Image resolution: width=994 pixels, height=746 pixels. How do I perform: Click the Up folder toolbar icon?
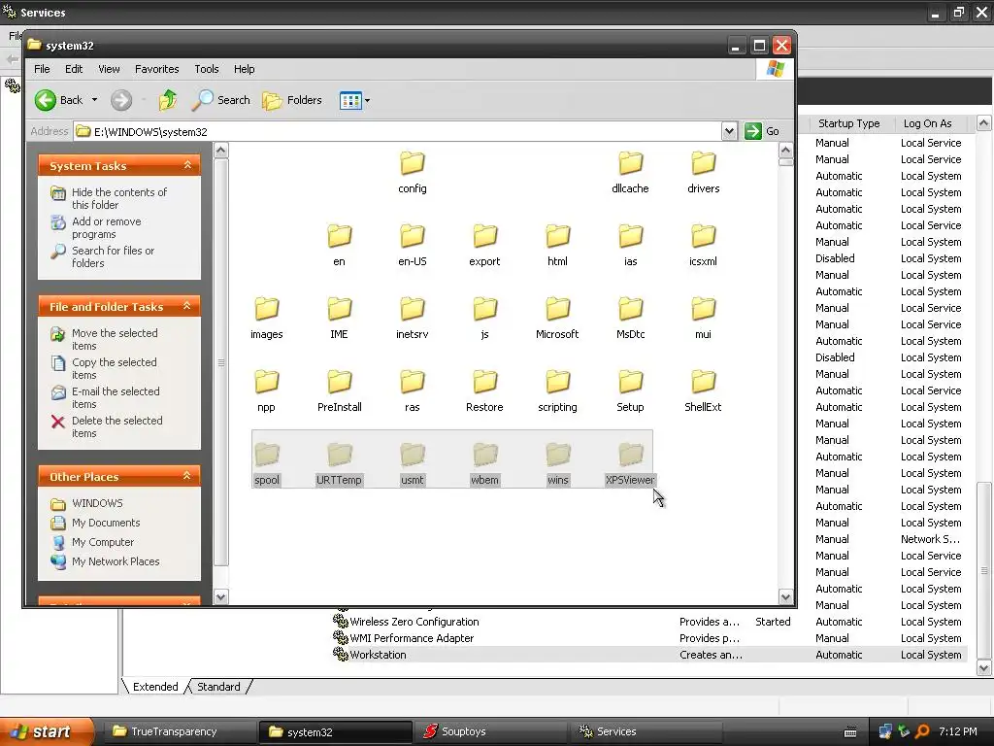pos(167,100)
